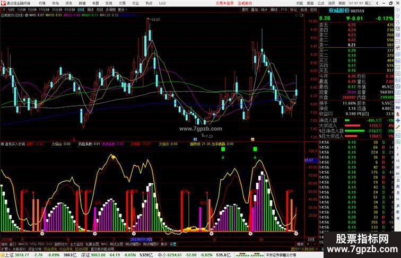Image resolution: width=401 pixels, height=258 pixels.
Task: Click the 5日净流入额 green flow bar
Action: (x=354, y=131)
